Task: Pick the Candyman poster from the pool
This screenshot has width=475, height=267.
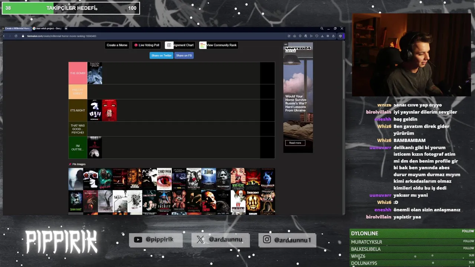Action: [x=164, y=179]
